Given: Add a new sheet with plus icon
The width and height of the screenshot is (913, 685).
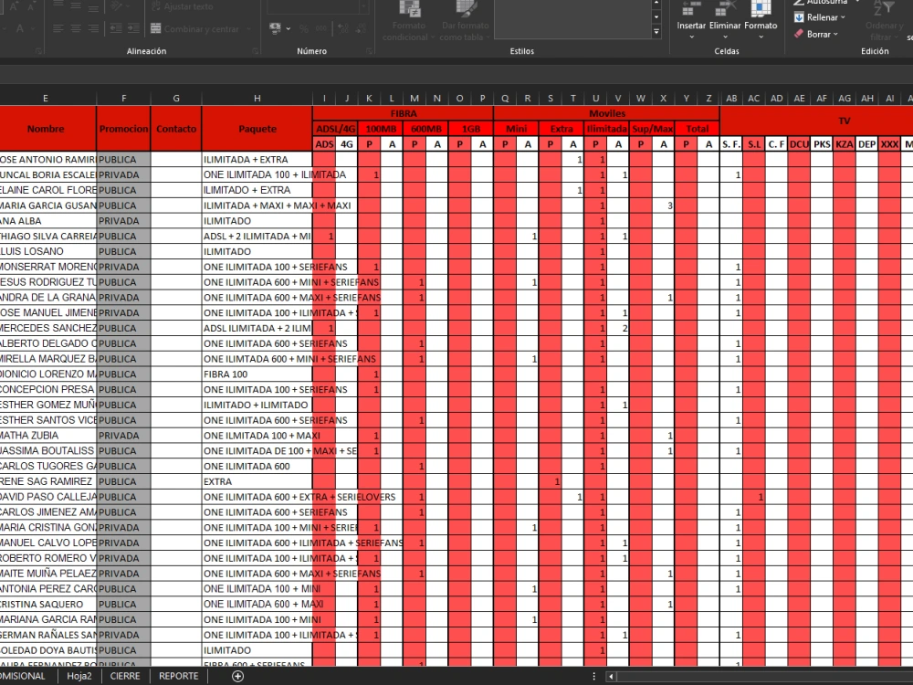Looking at the screenshot, I should [237, 676].
